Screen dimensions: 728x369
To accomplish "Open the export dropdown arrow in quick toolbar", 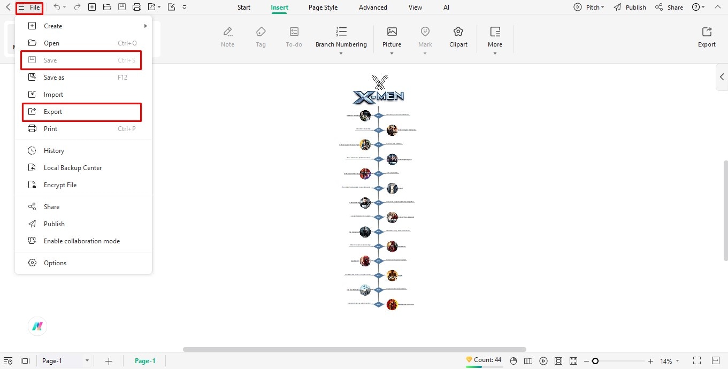I will point(159,7).
